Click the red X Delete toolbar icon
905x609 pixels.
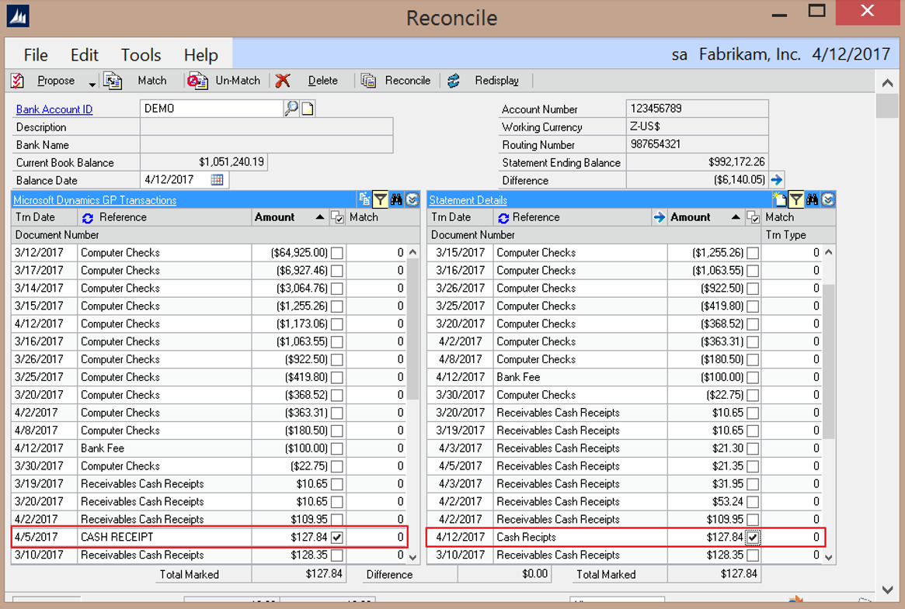point(283,81)
